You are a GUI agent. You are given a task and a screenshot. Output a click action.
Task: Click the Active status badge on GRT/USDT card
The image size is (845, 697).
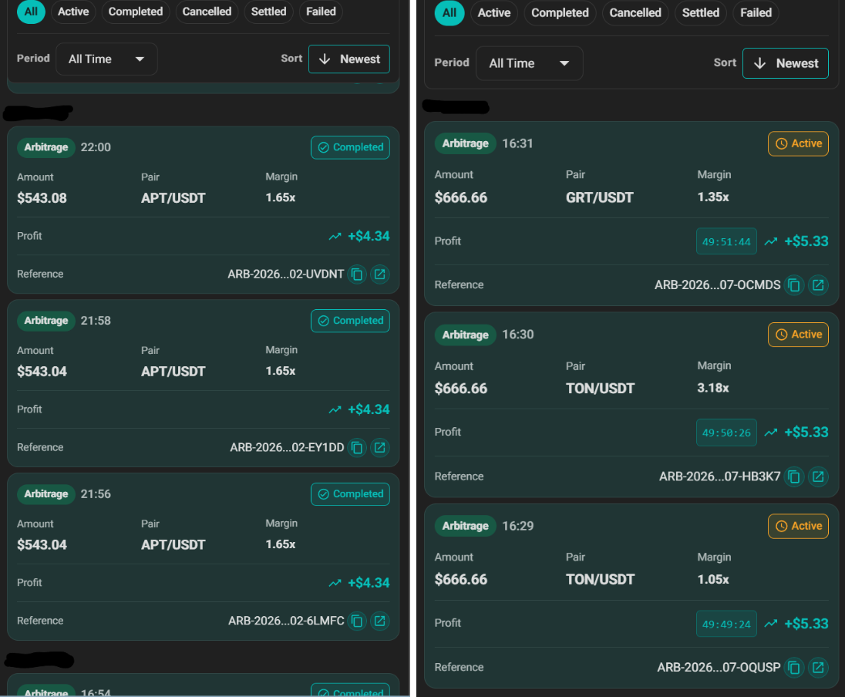(x=798, y=143)
